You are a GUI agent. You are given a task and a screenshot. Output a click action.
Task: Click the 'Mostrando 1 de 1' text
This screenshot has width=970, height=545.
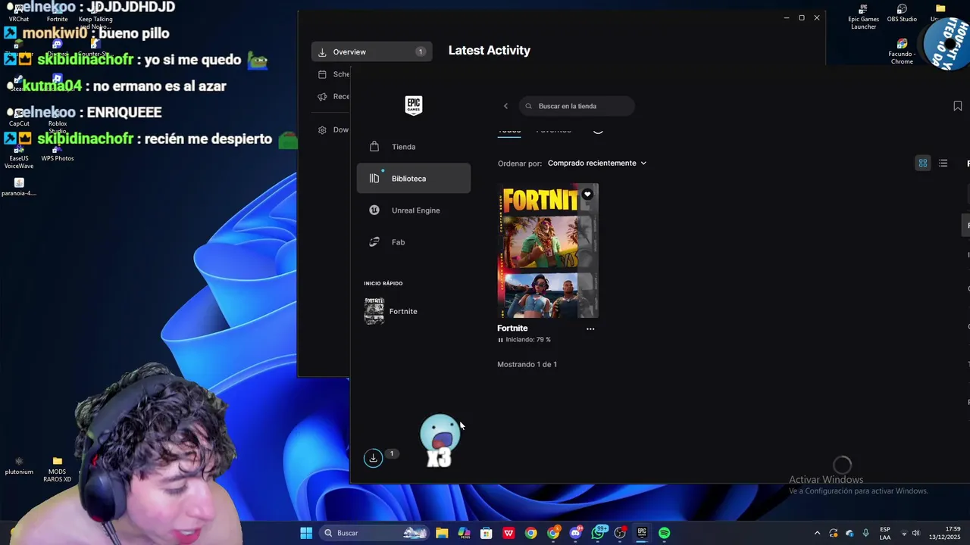point(527,364)
